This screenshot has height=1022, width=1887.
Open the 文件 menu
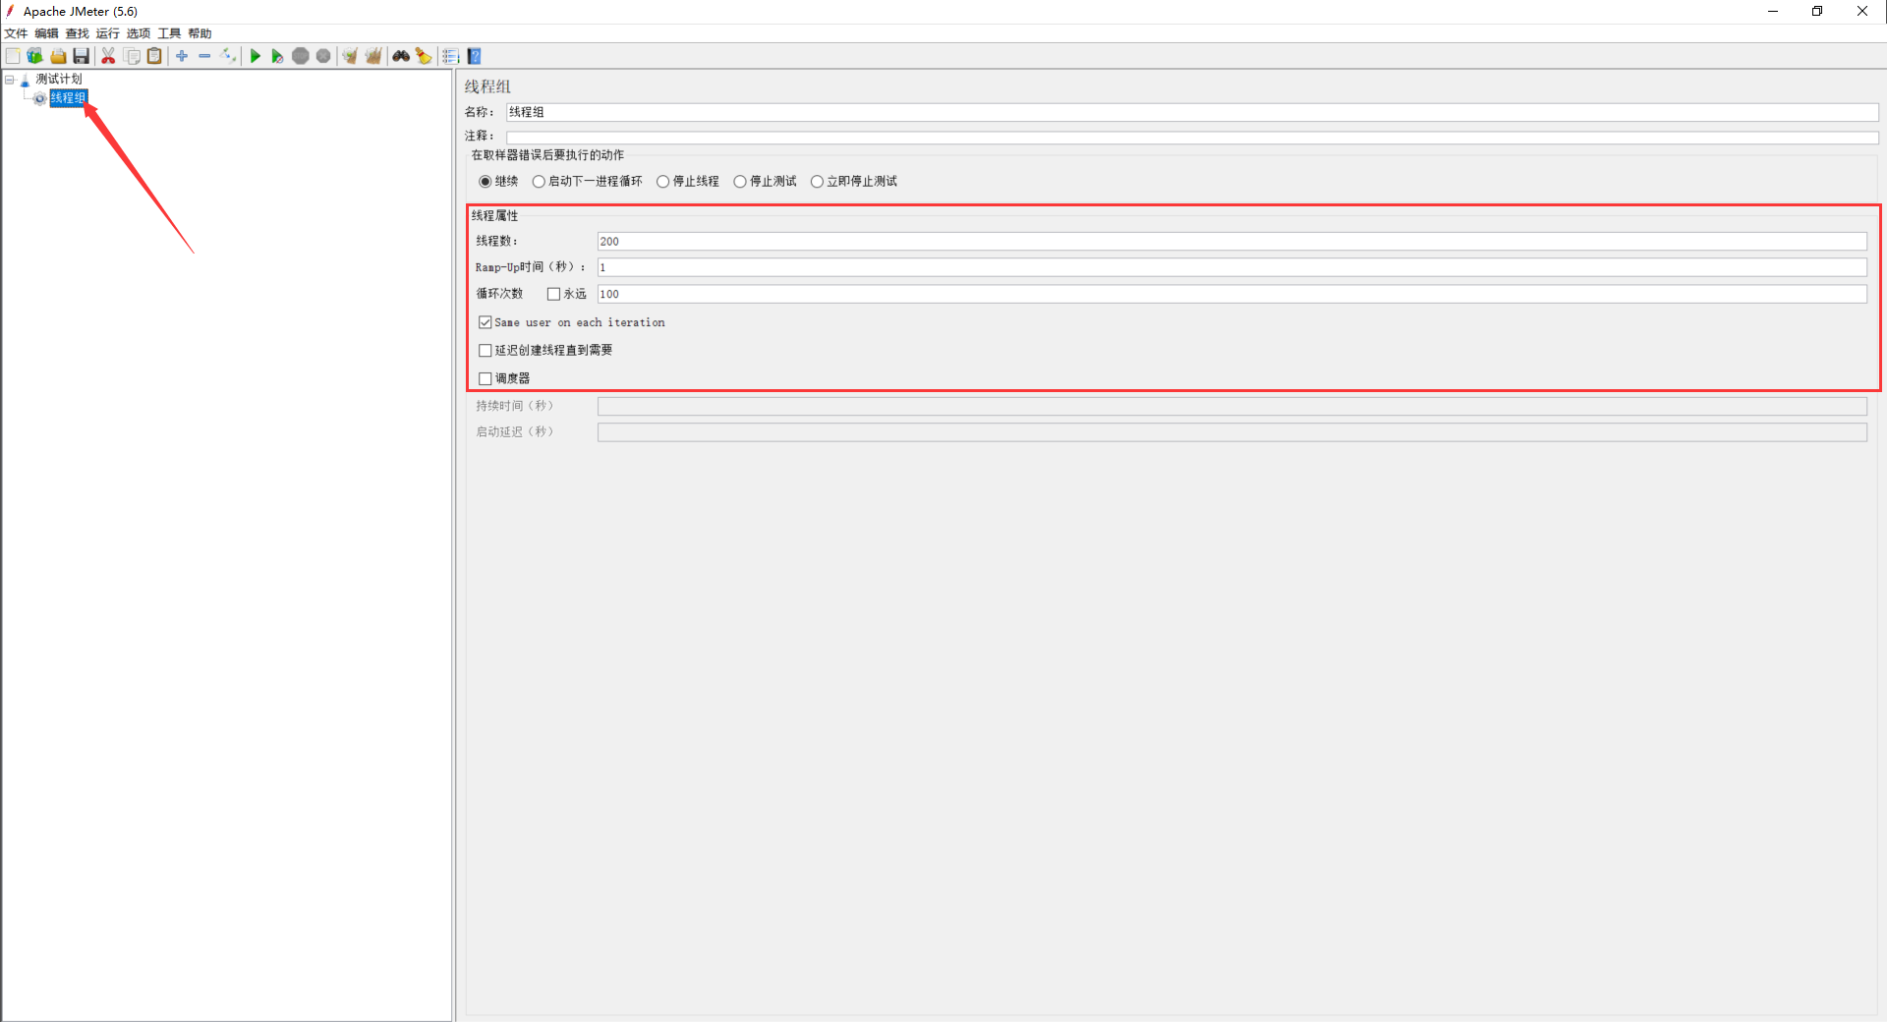(16, 33)
